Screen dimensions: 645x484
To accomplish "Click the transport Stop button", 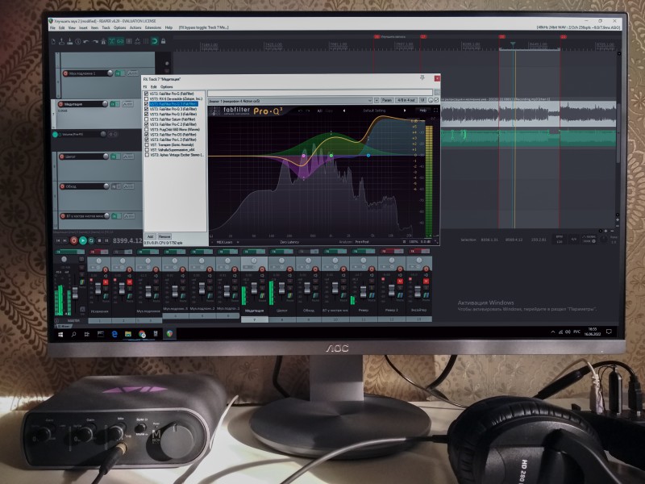I will pyautogui.click(x=99, y=240).
